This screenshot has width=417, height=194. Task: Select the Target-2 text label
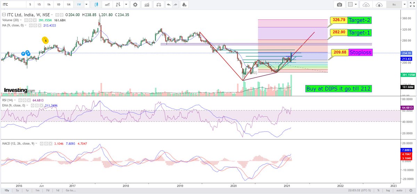click(359, 20)
